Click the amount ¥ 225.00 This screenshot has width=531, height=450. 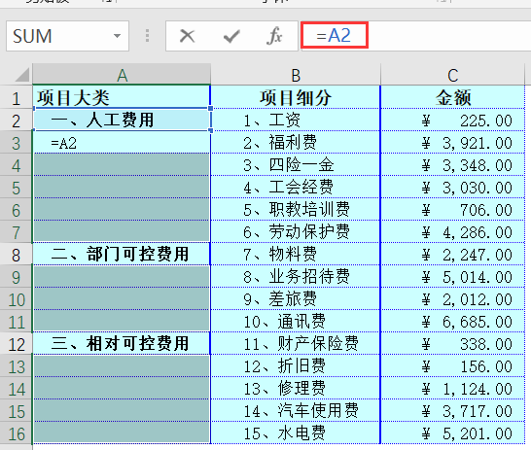coord(452,120)
